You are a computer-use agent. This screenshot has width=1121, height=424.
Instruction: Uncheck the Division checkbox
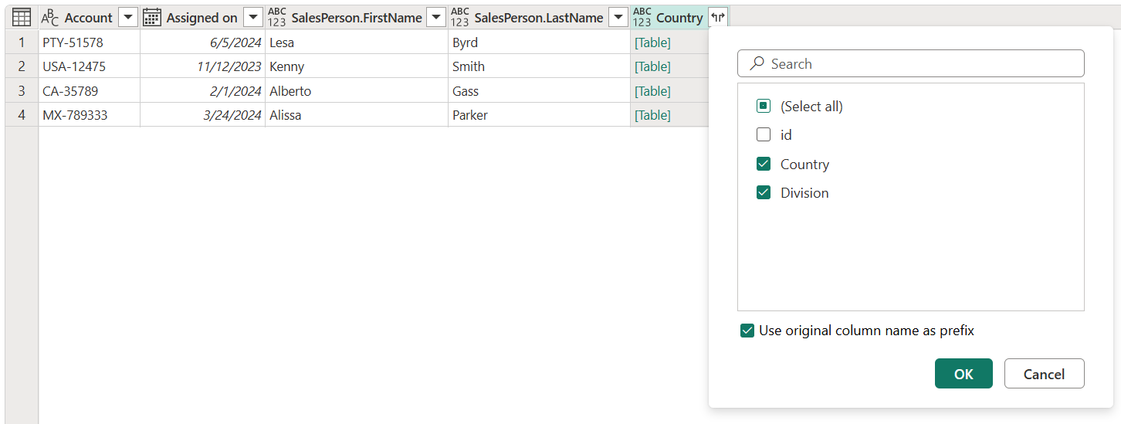point(764,192)
